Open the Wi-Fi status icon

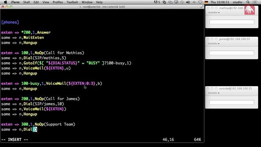click(200, 2)
